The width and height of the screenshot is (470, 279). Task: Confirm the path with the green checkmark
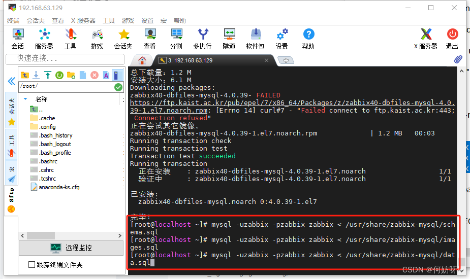pyautogui.click(x=118, y=87)
